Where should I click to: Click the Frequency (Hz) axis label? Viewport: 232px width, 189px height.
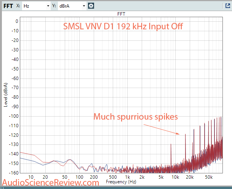tap(121, 182)
